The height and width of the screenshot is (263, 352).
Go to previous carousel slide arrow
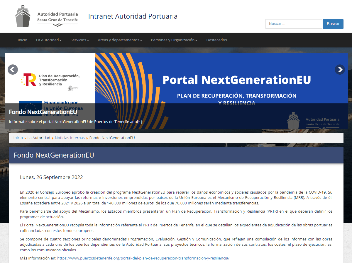tap(13, 70)
